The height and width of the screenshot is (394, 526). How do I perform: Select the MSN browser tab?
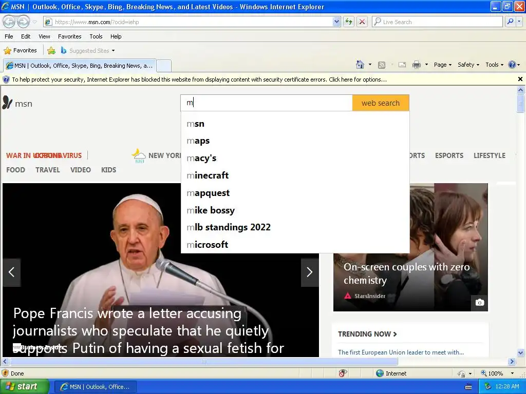click(80, 66)
